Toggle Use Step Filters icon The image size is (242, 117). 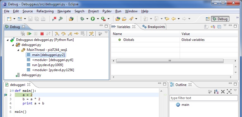tap(91, 34)
